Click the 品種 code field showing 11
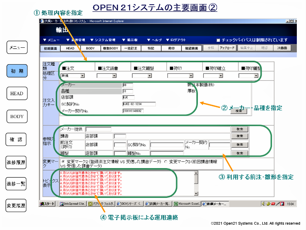The image size is (306, 230). [x=128, y=91]
